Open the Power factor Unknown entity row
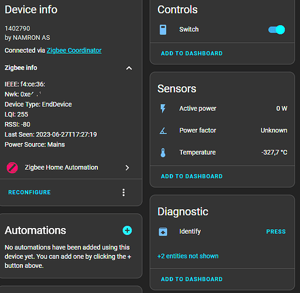 coord(223,131)
